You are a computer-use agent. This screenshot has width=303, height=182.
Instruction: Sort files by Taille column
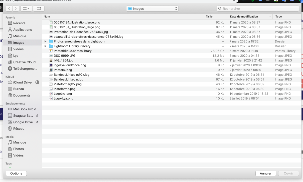[x=209, y=16]
